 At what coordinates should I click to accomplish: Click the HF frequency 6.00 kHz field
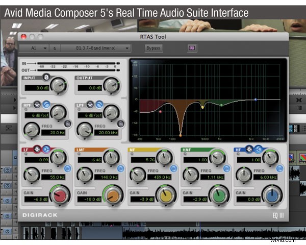[x=265, y=177]
